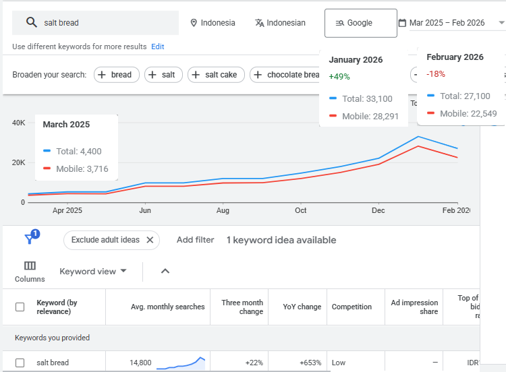Expand the date range dropdown arrow
Image resolution: width=506 pixels, height=372 pixels.
click(x=501, y=23)
